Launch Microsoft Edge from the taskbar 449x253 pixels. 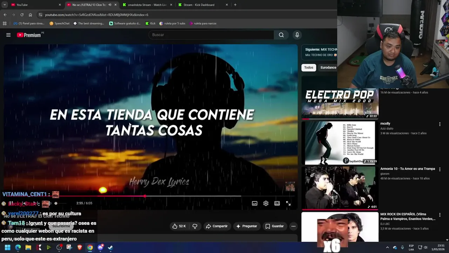point(18,247)
